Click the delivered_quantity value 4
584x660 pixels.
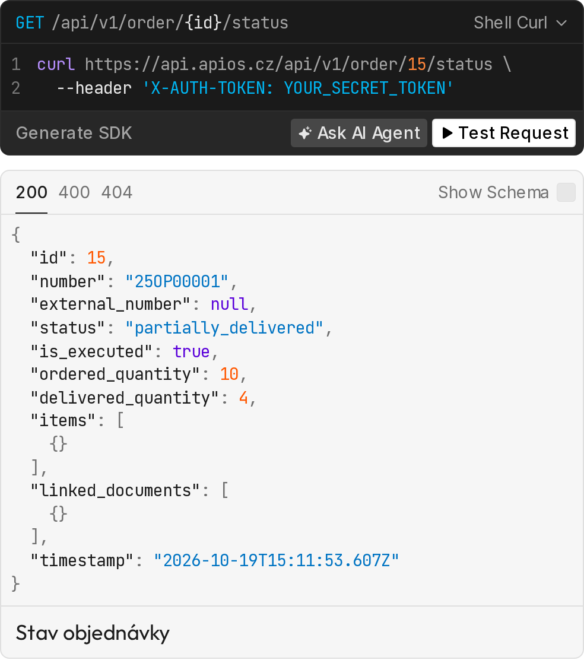click(x=243, y=397)
